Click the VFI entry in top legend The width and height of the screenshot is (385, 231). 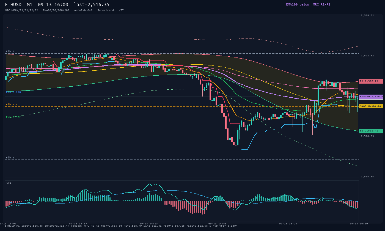(121, 10)
